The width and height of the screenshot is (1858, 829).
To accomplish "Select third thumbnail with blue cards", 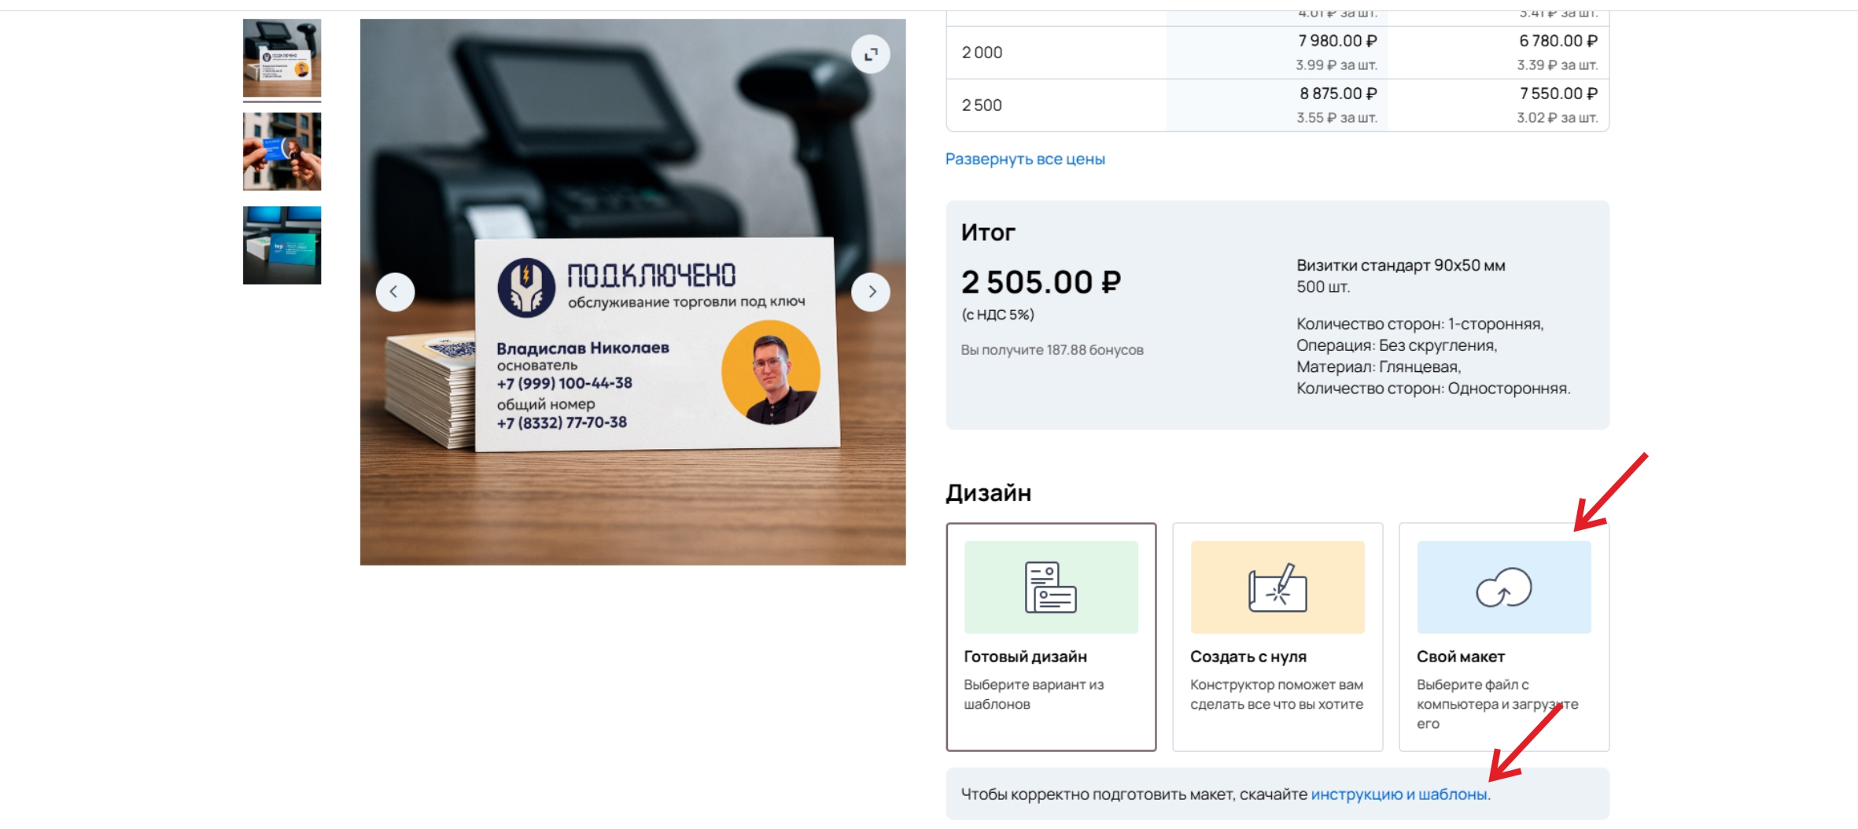I will coord(282,245).
